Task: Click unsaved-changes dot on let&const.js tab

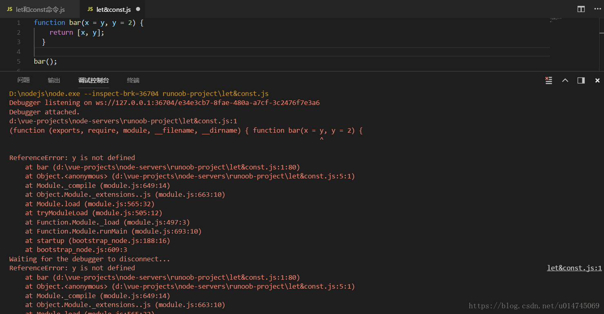Action: point(138,9)
